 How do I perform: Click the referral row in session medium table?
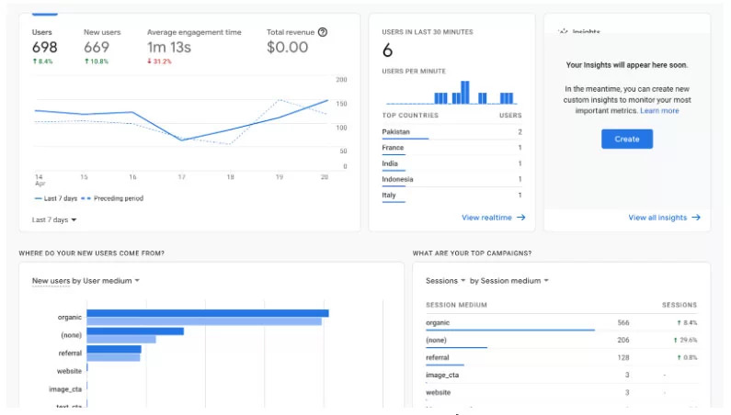pyautogui.click(x=561, y=358)
